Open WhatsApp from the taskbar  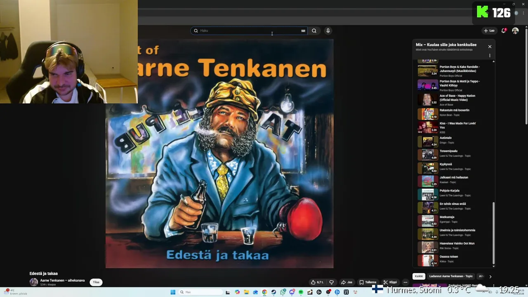pos(283,292)
